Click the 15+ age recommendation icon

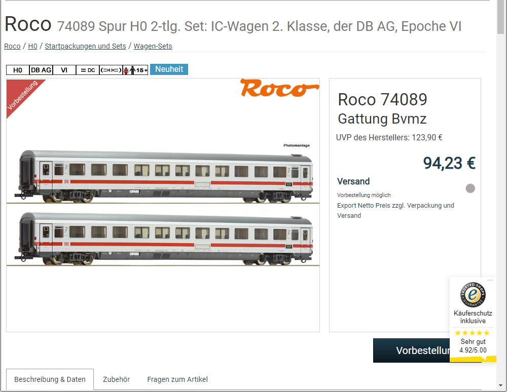coord(135,70)
